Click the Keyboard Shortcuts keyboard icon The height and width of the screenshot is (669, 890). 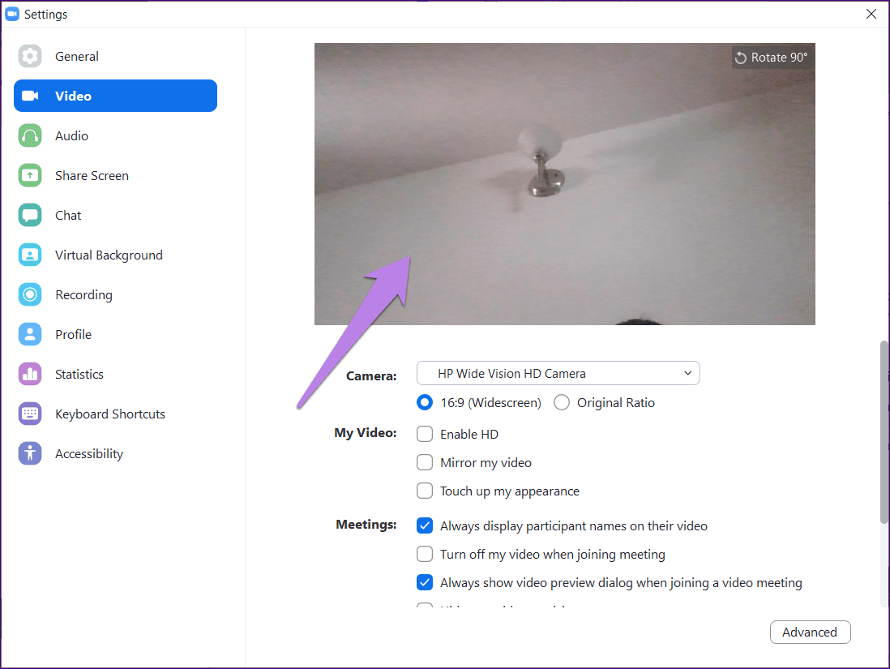[x=29, y=414]
